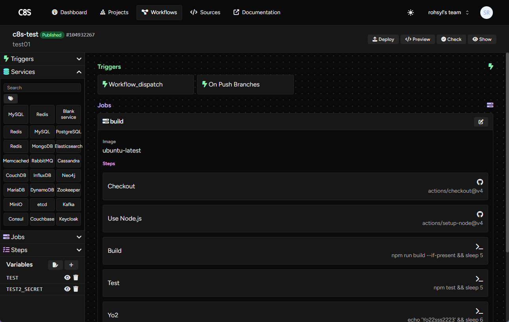
Task: Toggle light/dark theme sun icon
Action: (x=411, y=13)
